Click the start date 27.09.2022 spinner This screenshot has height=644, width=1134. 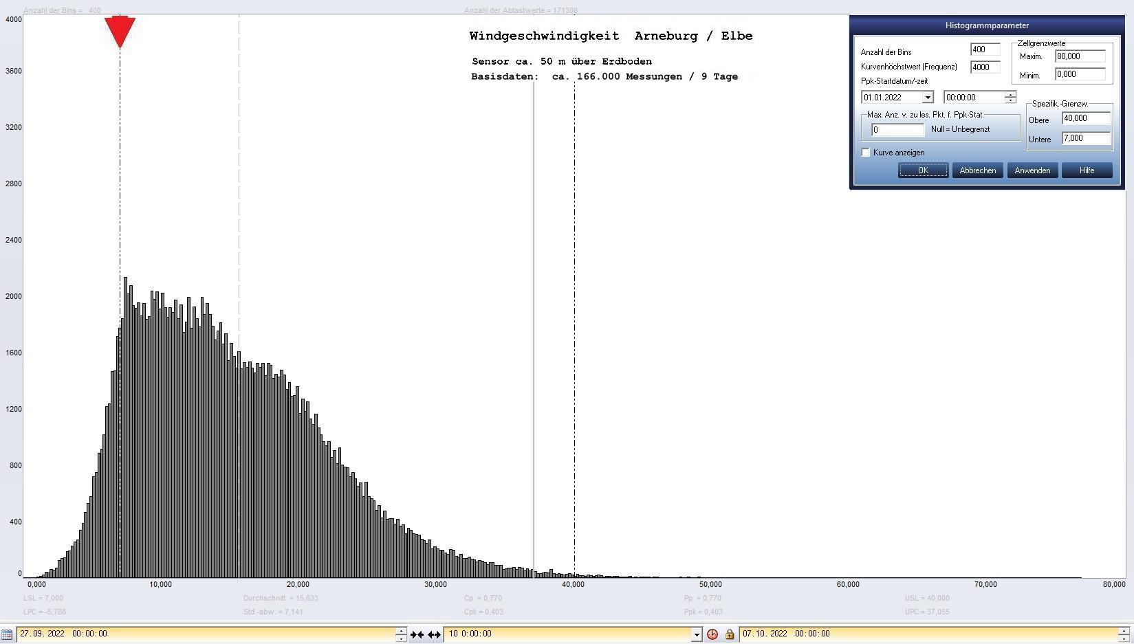click(401, 634)
